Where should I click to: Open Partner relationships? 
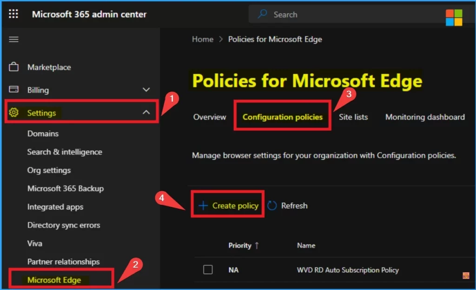click(x=63, y=262)
